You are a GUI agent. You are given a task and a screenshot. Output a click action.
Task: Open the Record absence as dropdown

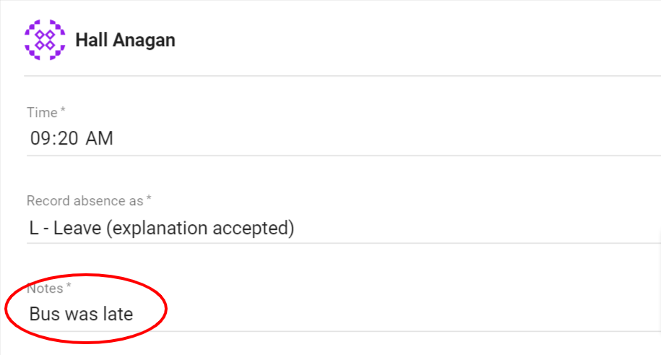[344, 228]
